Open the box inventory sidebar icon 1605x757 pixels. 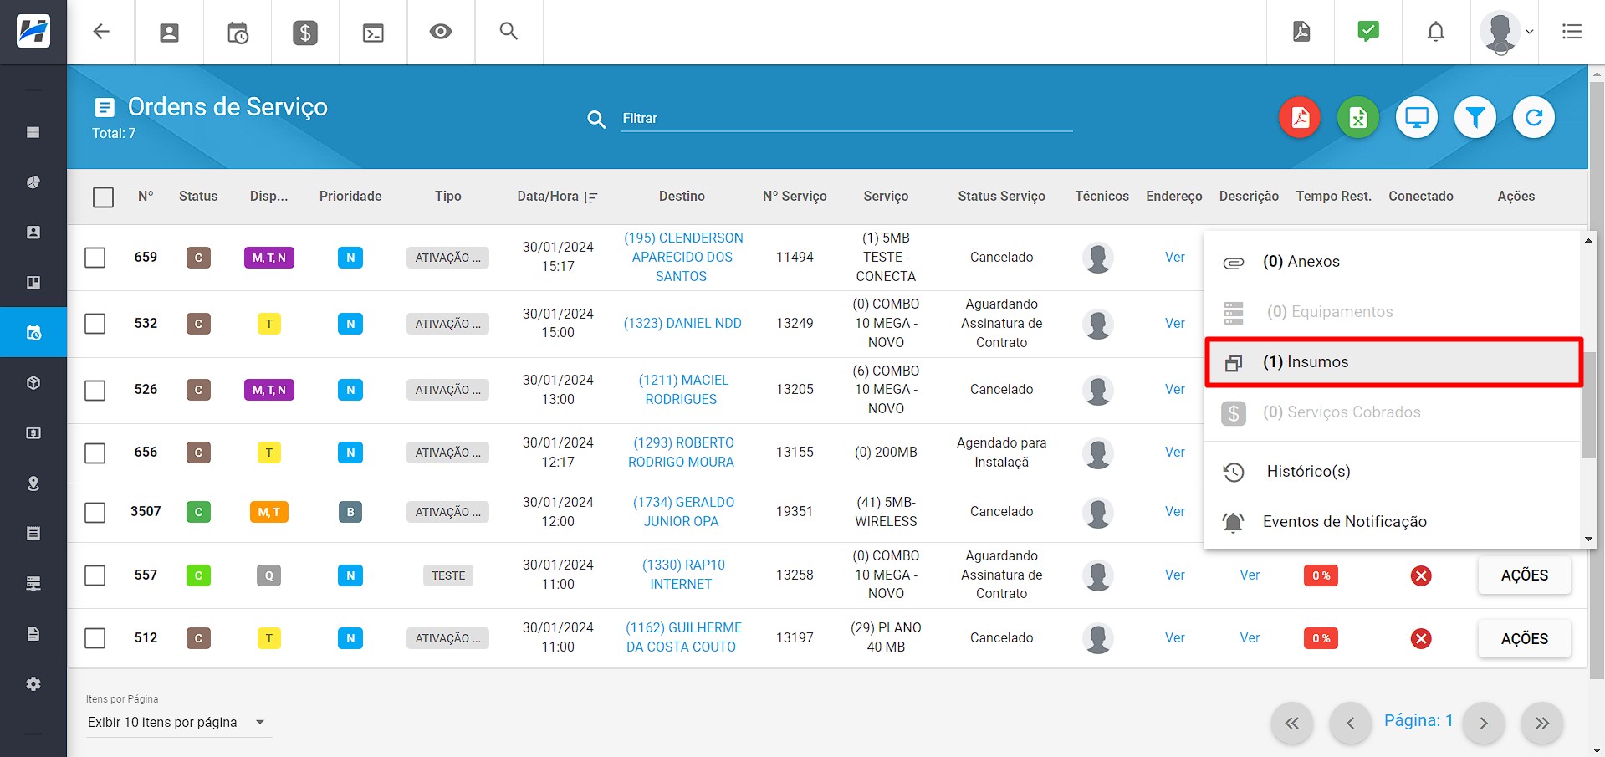point(33,383)
